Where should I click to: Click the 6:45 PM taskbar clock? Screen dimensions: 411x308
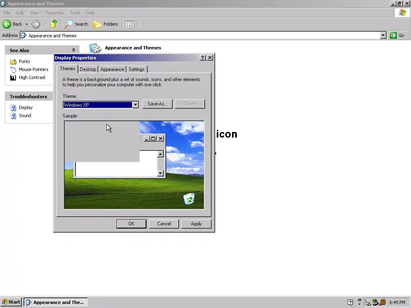(x=397, y=302)
